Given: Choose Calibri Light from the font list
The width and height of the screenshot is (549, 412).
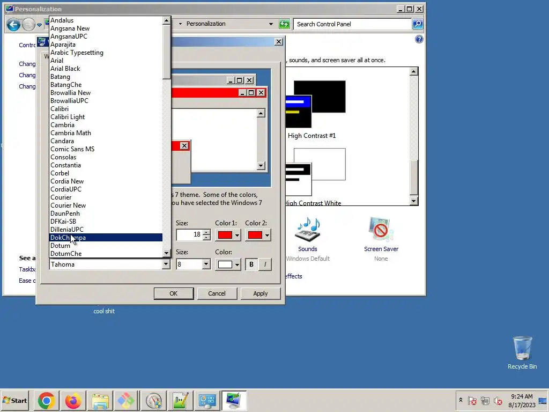Looking at the screenshot, I should [106, 117].
